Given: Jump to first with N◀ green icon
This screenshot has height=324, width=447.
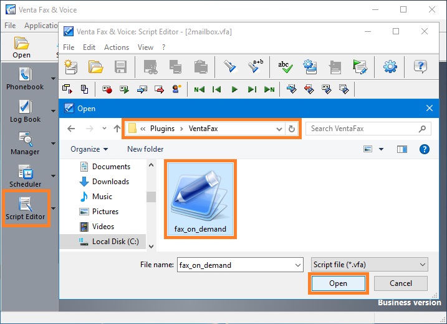Looking at the screenshot, I should pyautogui.click(x=199, y=89).
